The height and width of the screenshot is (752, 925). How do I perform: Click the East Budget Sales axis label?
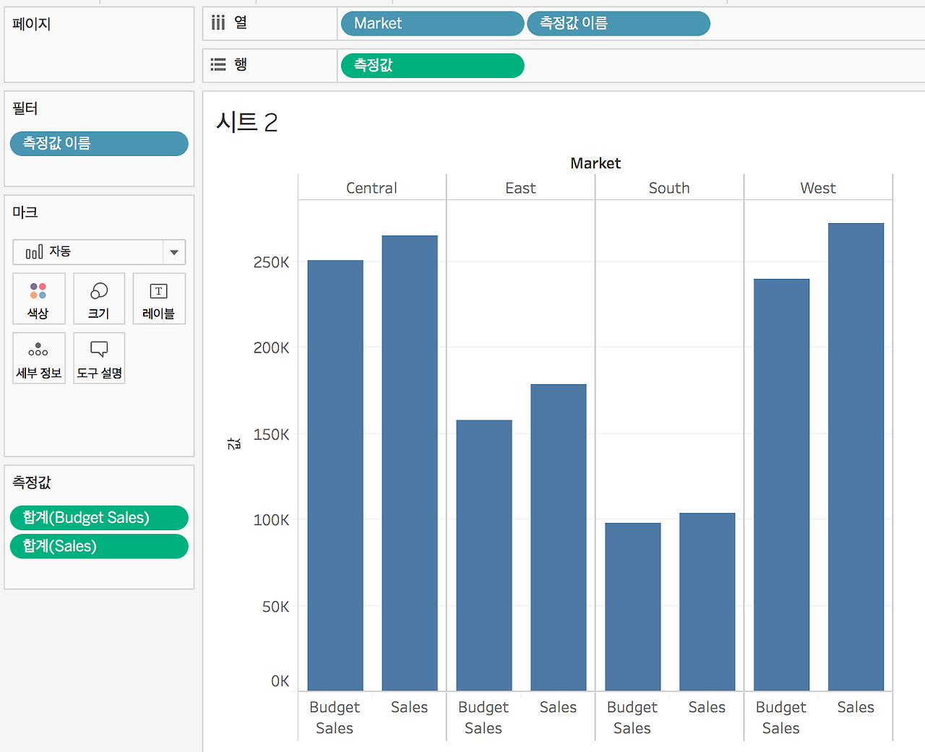point(483,717)
